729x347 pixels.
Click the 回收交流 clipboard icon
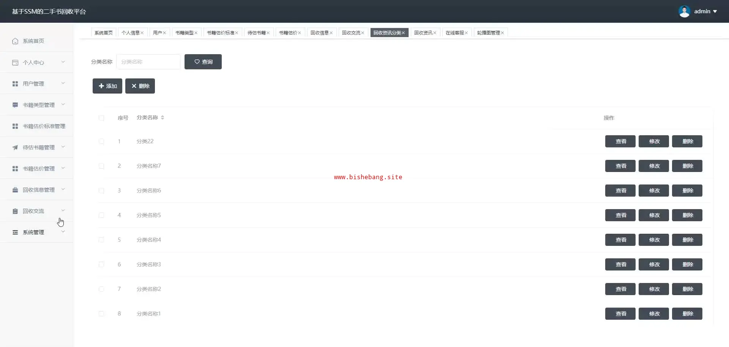(x=15, y=211)
